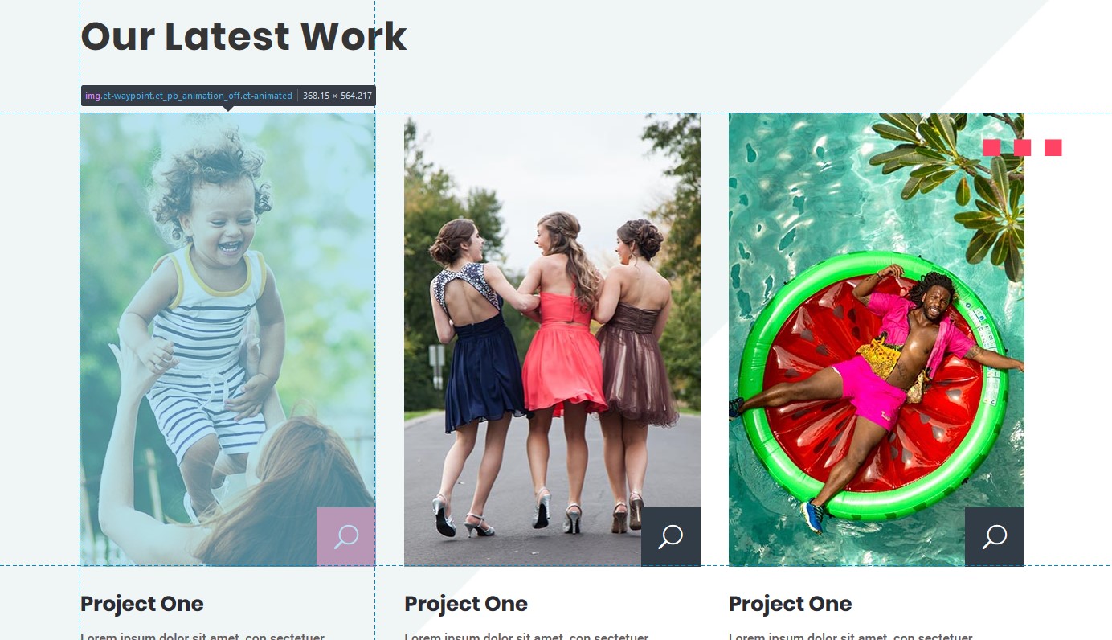Click the magnifier icon on the baby photo

tap(346, 536)
